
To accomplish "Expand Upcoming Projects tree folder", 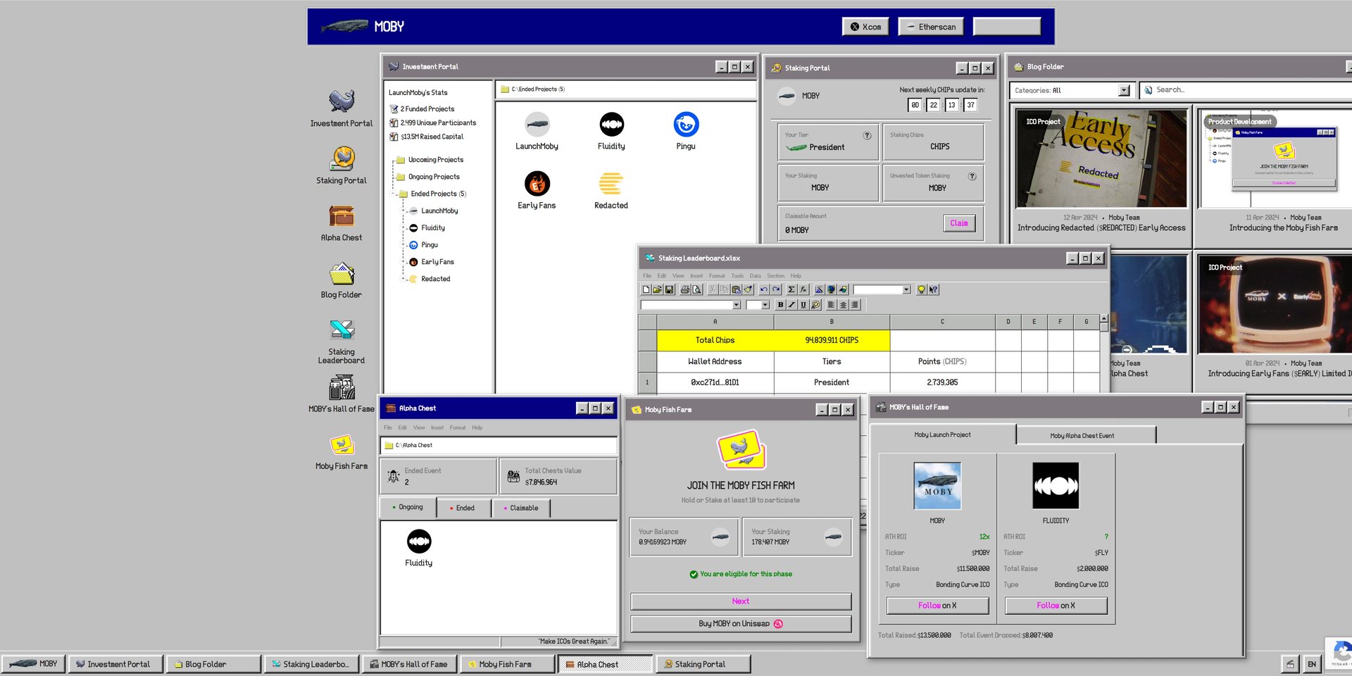I will click(430, 160).
